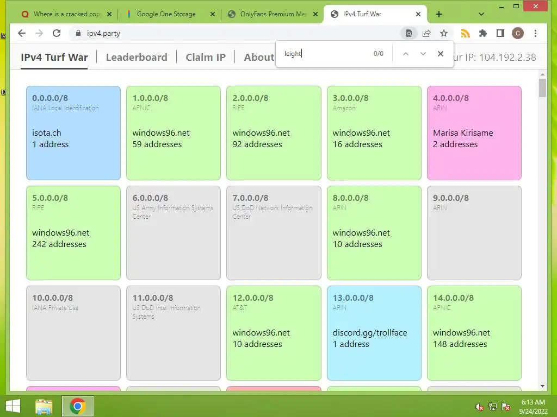Open the 4.0.0.0/8 Marisa Kirisame block

point(474,133)
